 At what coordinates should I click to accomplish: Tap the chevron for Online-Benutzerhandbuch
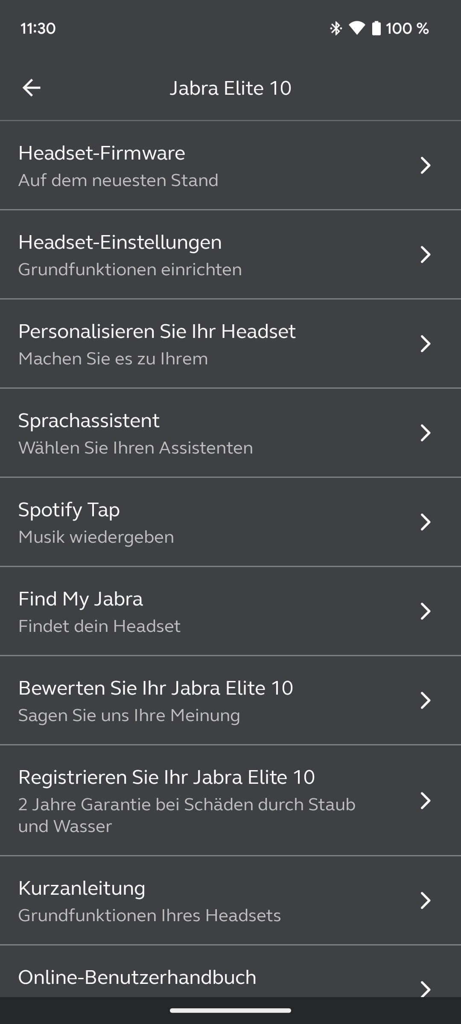tap(425, 988)
